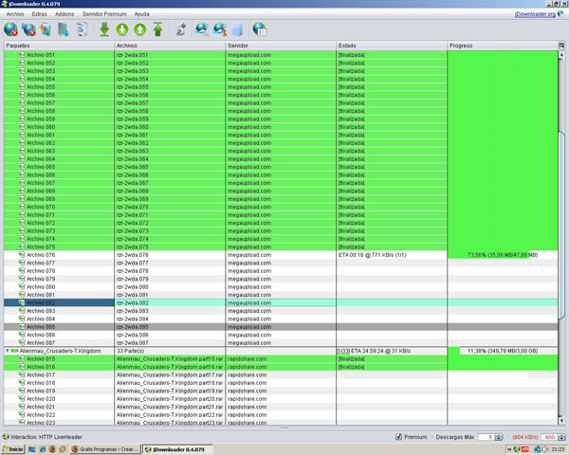Move selection up with the round green up arrow
Image resolution: width=569 pixels, height=455 pixels.
coord(140,29)
